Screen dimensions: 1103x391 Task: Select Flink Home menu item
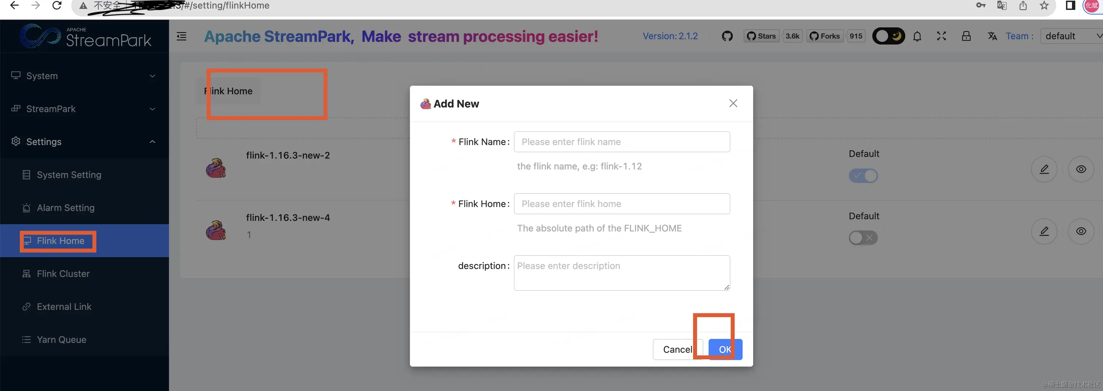[x=84, y=241]
